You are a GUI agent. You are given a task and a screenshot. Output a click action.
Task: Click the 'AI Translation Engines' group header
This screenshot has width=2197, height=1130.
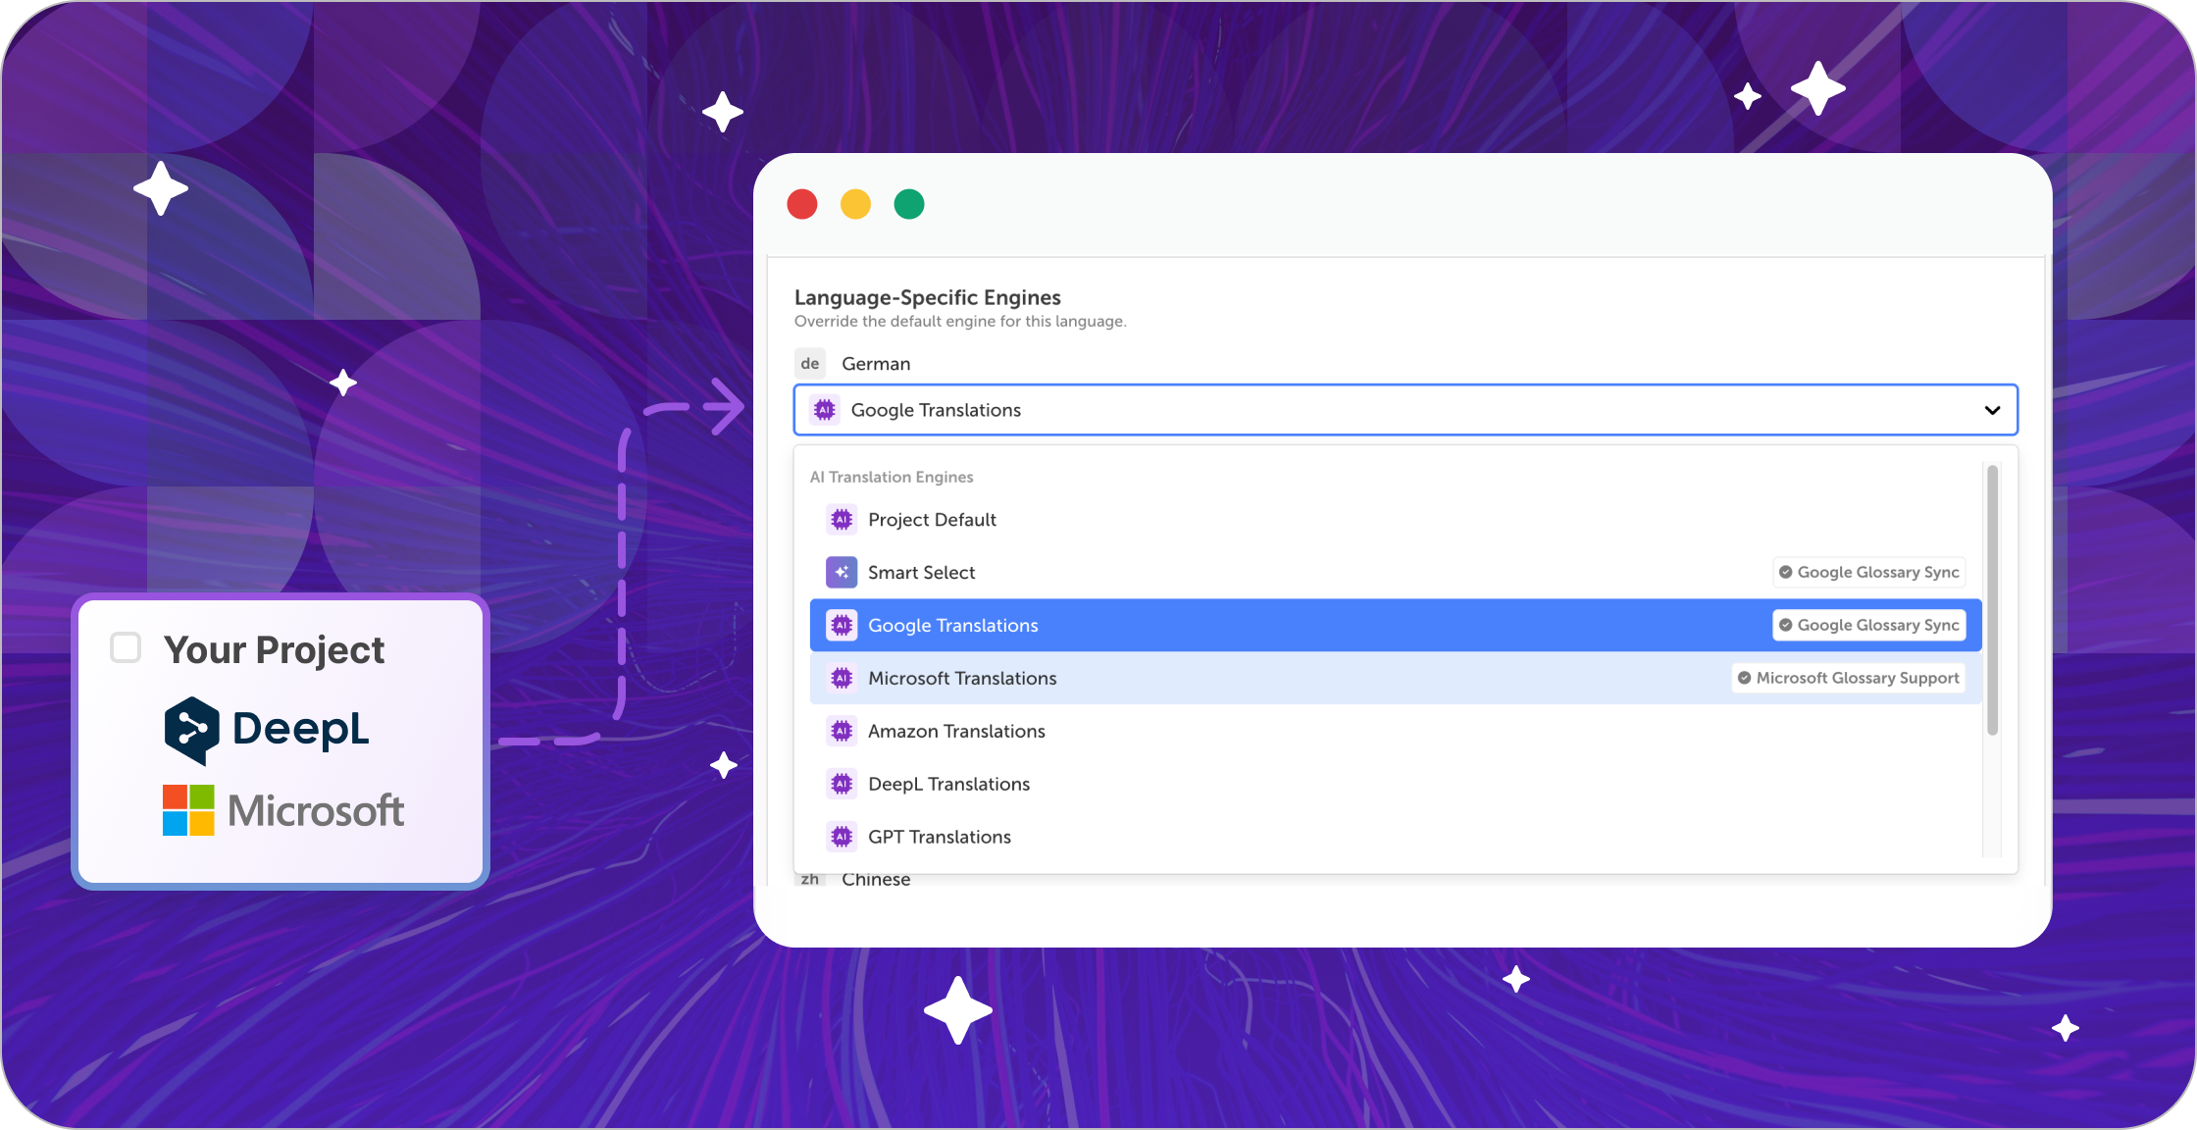(892, 477)
